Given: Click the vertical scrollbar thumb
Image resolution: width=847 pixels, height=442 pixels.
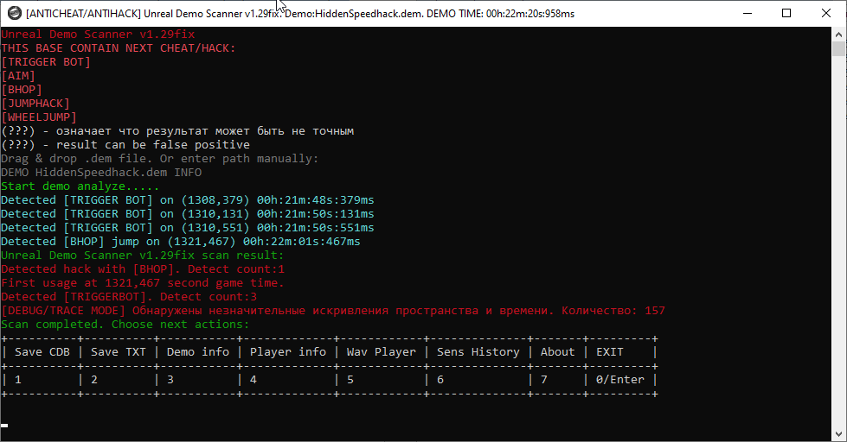Looking at the screenshot, I should pyautogui.click(x=838, y=48).
